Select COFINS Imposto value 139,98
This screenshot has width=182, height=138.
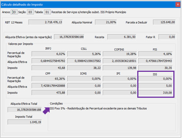[120, 68]
